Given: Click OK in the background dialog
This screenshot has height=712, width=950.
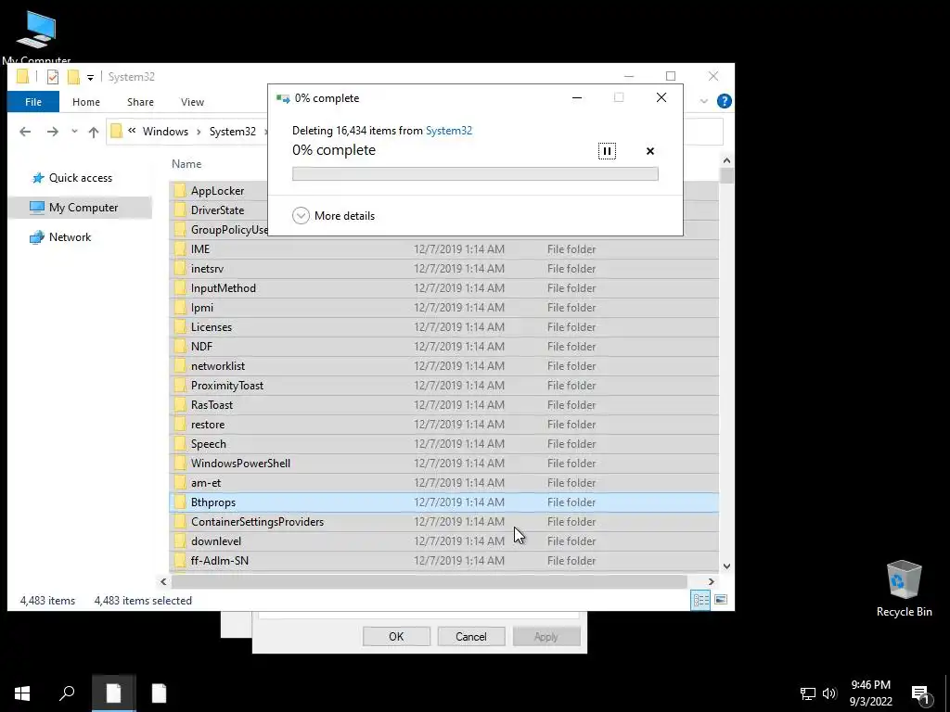Looking at the screenshot, I should pyautogui.click(x=396, y=636).
